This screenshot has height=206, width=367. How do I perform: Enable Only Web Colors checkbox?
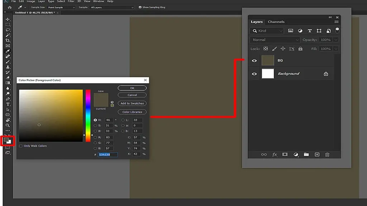(x=21, y=146)
